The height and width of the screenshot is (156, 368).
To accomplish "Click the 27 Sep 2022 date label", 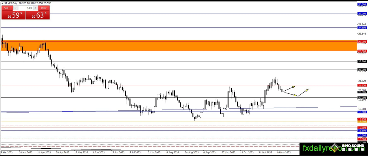I will click(229, 152).
